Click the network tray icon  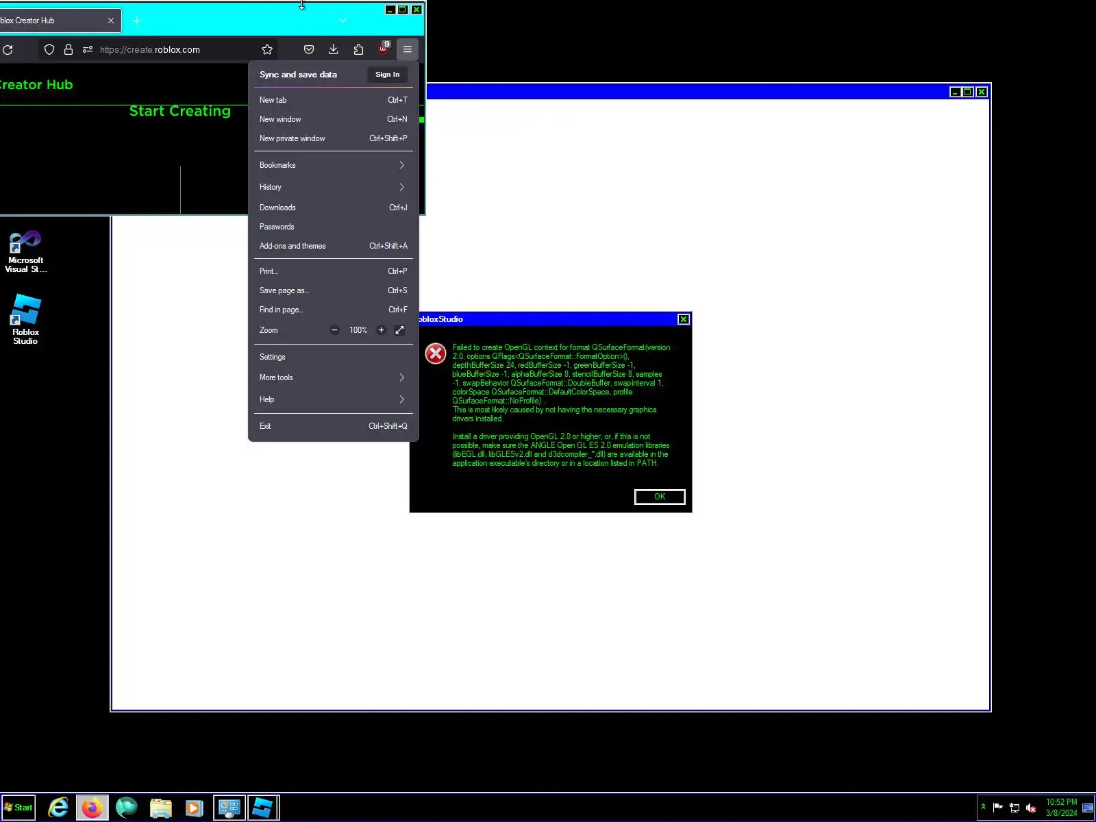[x=1014, y=808]
